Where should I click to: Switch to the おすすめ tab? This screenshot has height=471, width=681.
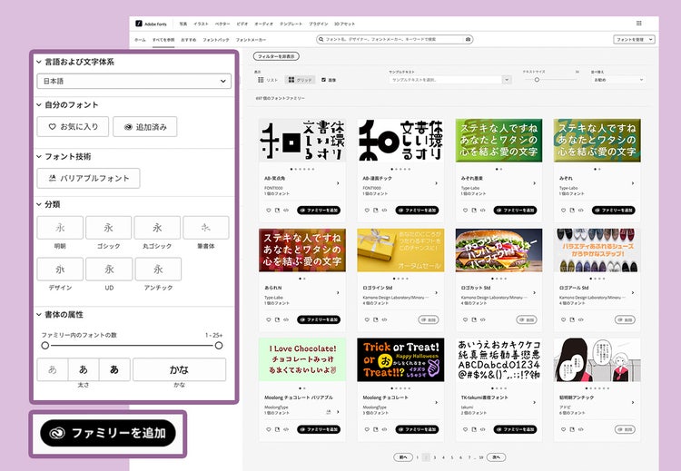(x=189, y=40)
